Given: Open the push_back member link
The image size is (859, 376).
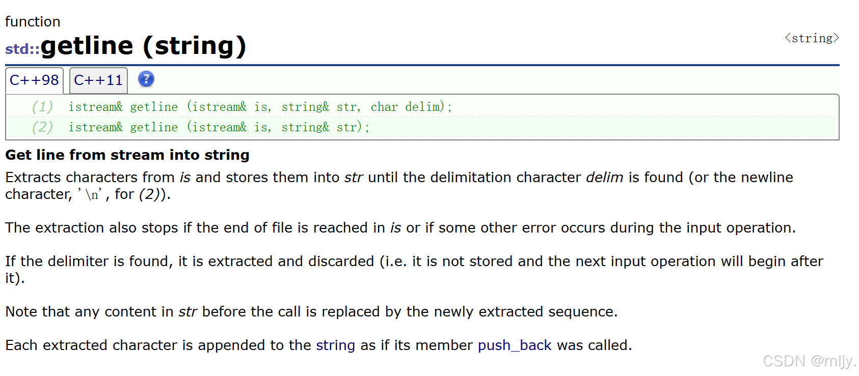Looking at the screenshot, I should [x=515, y=345].
